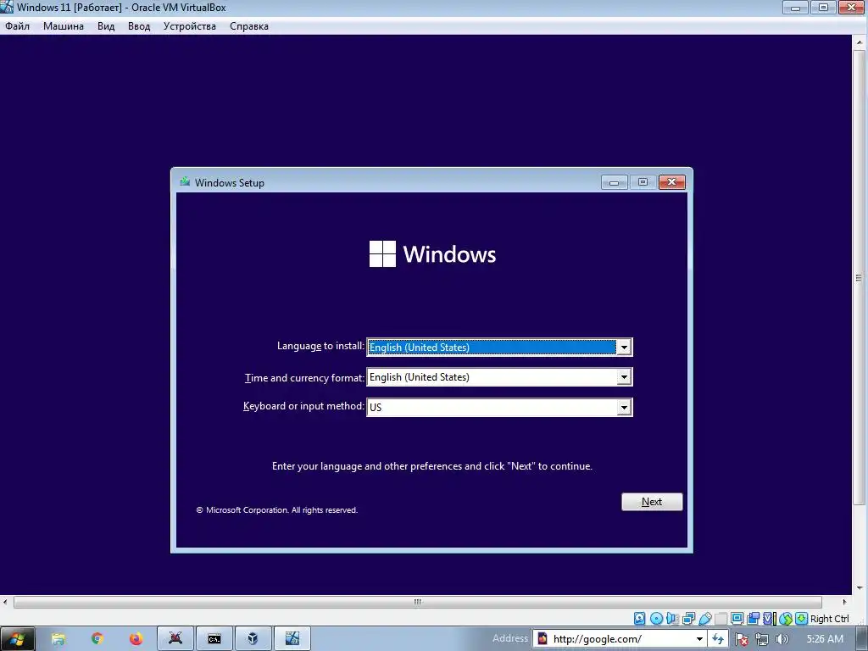Click the Windows Setup title bar icon

click(x=185, y=181)
